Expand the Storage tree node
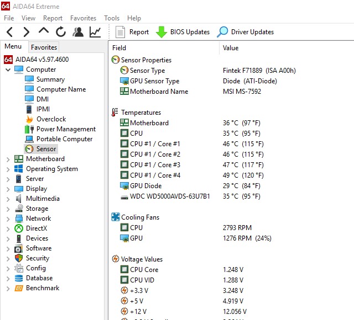 point(8,209)
